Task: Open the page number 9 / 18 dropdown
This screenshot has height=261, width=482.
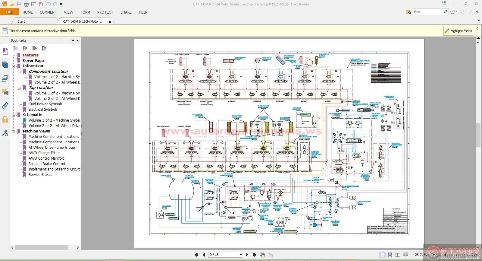Action: [x=241, y=255]
